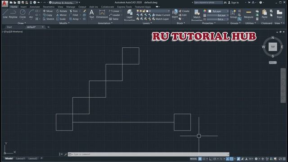The height and width of the screenshot is (162, 288).
Task: Expand the Block panel
Action: [x=181, y=23]
